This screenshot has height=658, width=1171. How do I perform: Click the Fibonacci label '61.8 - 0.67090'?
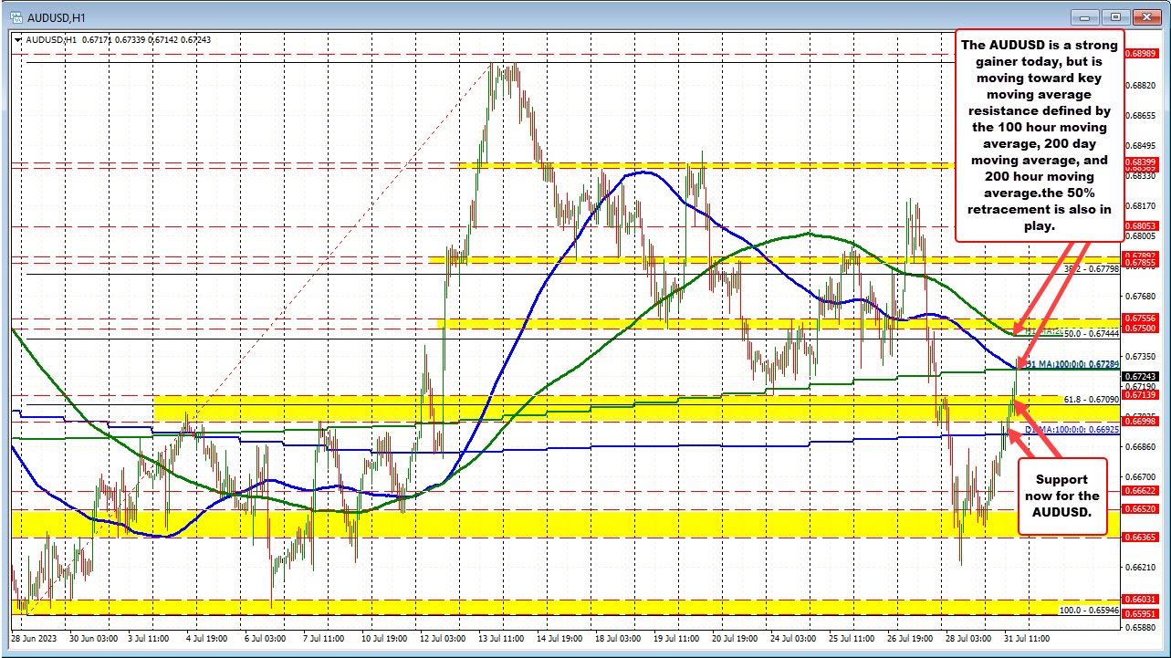(1092, 399)
